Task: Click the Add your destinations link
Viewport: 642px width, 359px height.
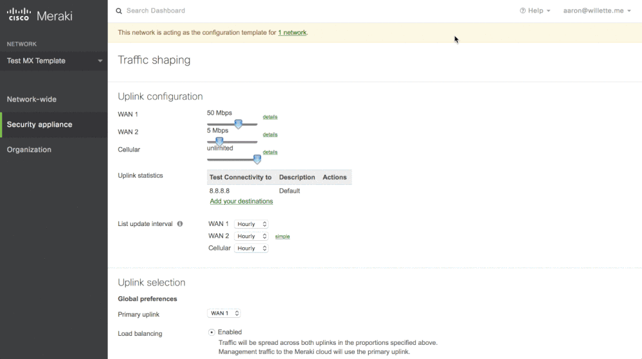Action: (241, 202)
